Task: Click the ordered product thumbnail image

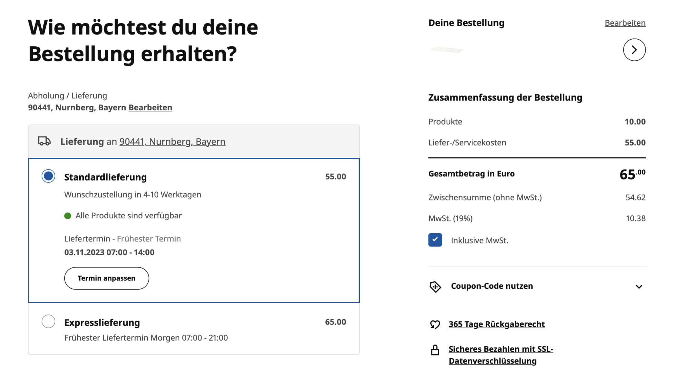Action: click(446, 50)
